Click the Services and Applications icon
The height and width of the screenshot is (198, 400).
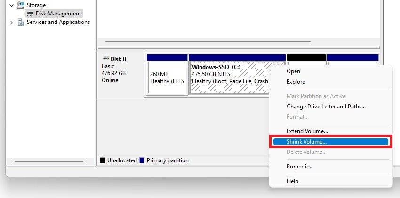point(21,22)
